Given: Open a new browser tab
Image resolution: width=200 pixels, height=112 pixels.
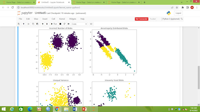Looking at the screenshot, I should (x=144, y=2).
